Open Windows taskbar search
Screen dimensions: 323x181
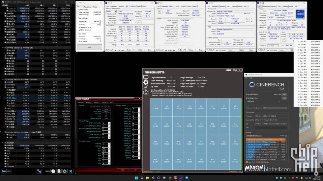pyautogui.click(x=142, y=178)
